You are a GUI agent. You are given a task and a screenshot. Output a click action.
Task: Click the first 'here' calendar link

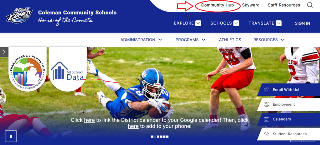89,120
